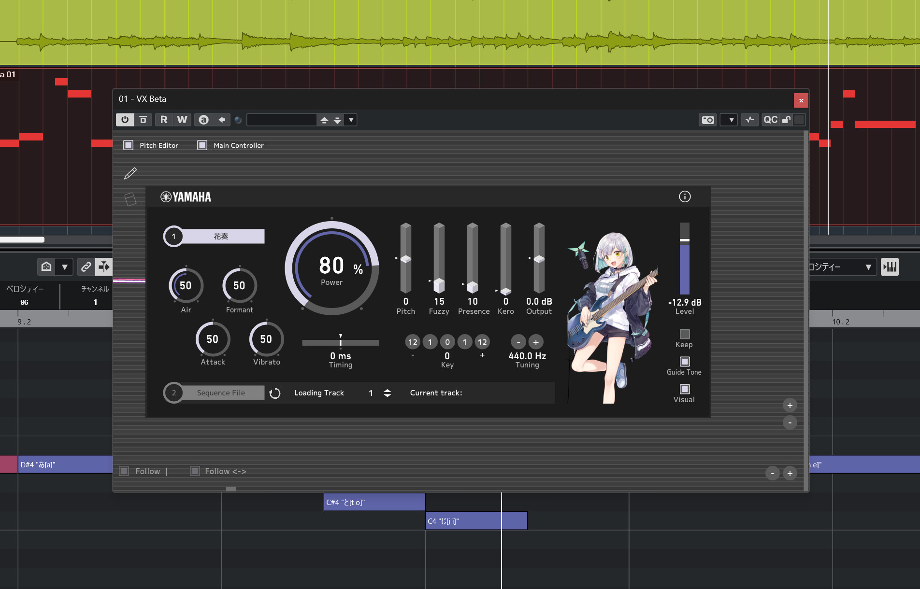Screen dimensions: 920x589
Task: Click the Air knob
Action: point(186,286)
